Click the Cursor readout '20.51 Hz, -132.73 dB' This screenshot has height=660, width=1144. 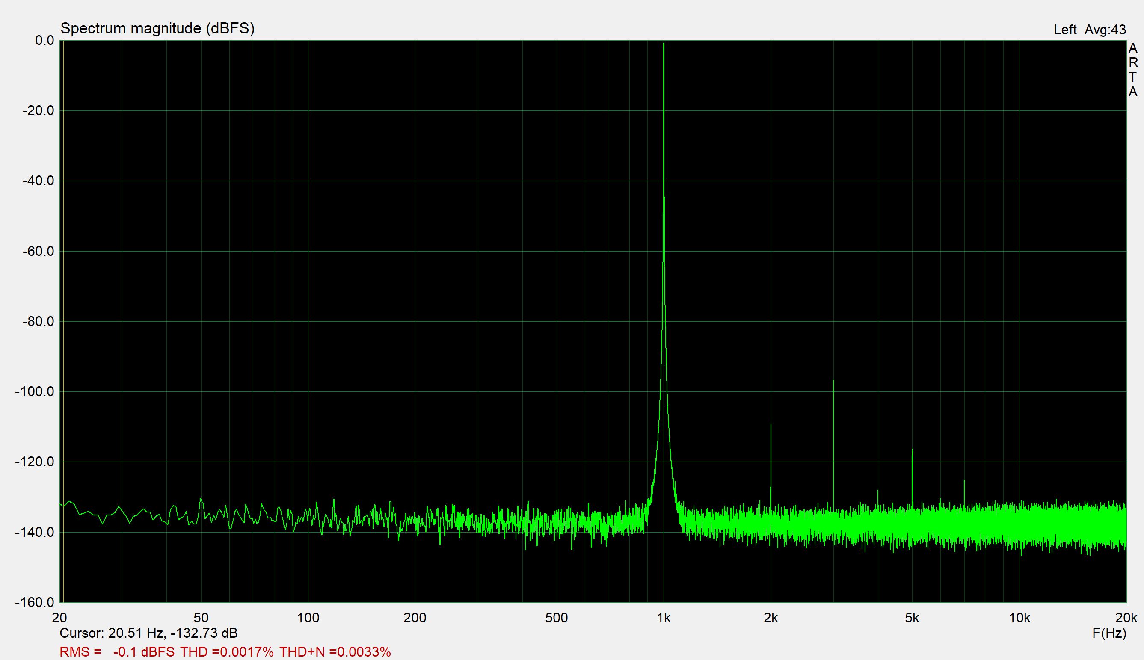coord(173,633)
